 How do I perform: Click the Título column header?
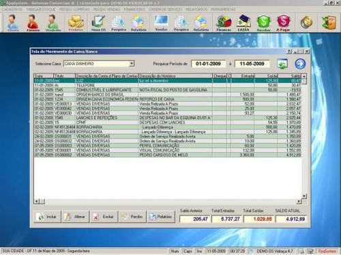(x=64, y=76)
